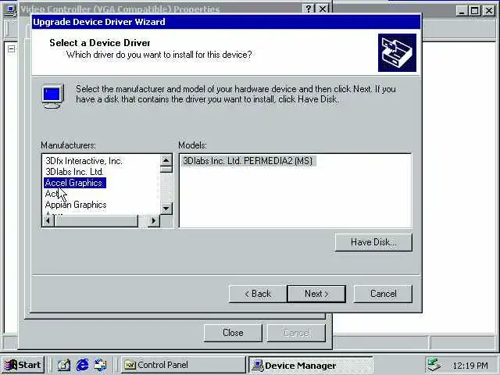Click the Manufacturers vertical scrollbar thumb
Screen dimensions: 500x375
pyautogui.click(x=166, y=170)
